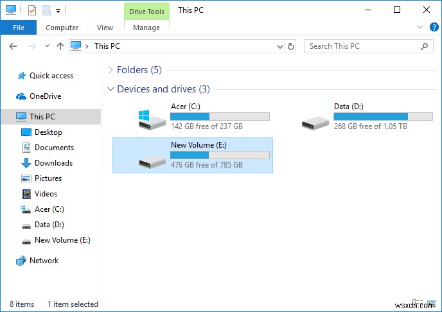Collapse the Devices and drives (3) group

(x=110, y=89)
